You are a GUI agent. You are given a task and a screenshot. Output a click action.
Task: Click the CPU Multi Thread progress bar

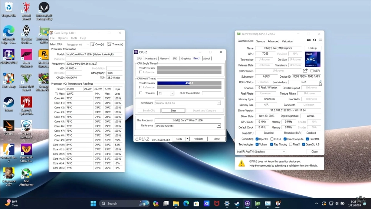(189, 83)
